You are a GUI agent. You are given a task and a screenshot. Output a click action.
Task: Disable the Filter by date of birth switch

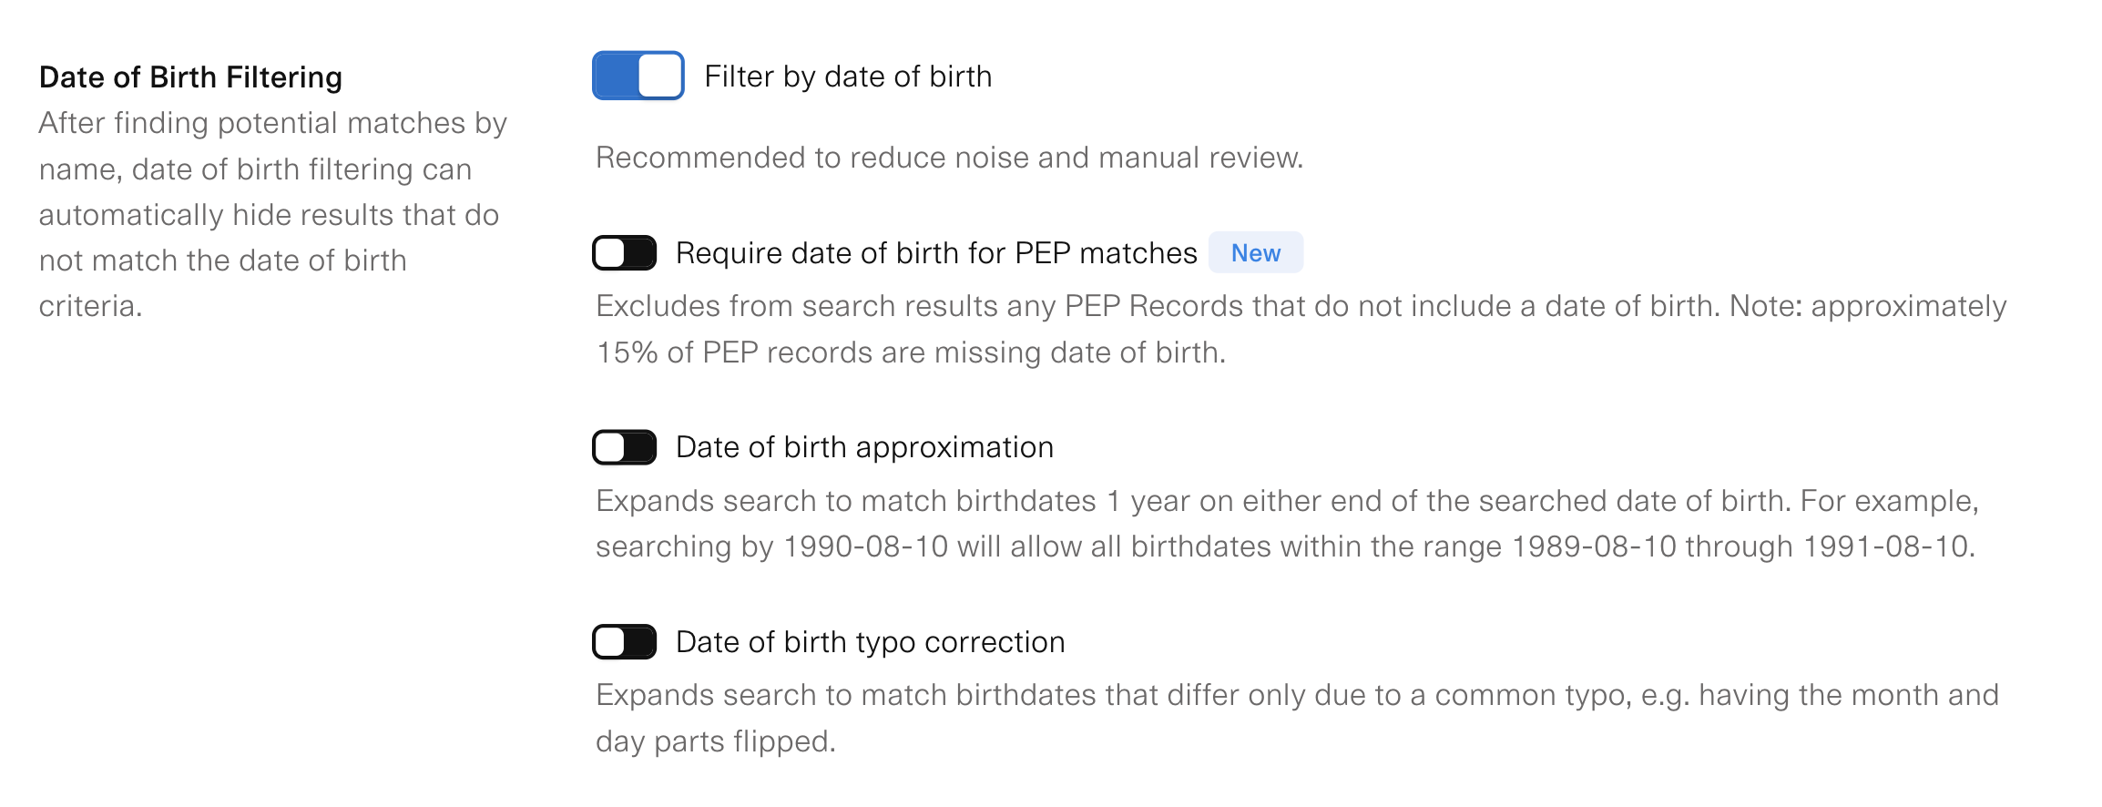(638, 76)
